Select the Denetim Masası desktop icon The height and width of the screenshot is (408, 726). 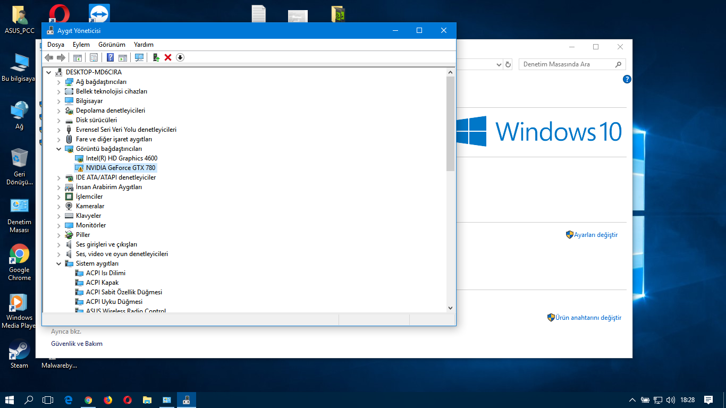click(20, 215)
